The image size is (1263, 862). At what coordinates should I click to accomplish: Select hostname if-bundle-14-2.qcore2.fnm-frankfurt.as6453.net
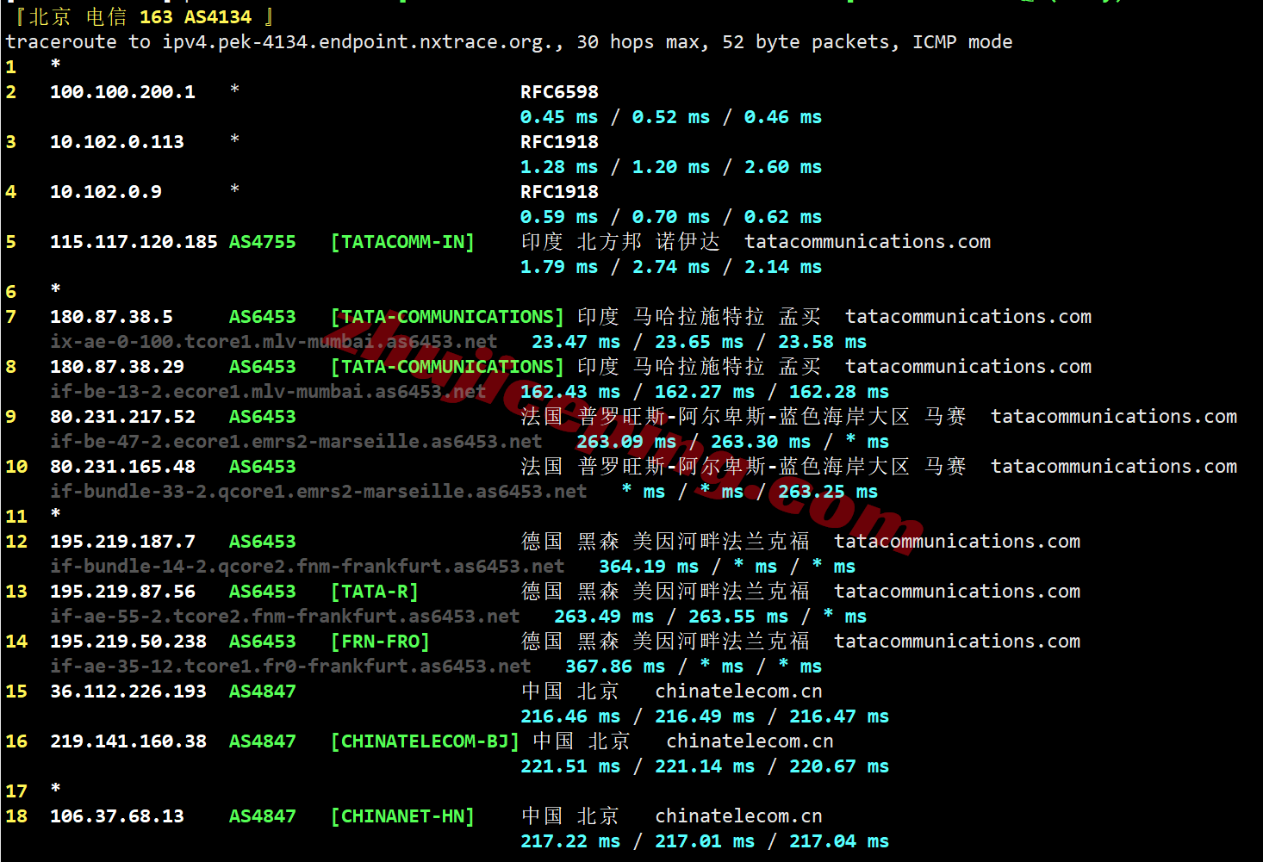(x=308, y=567)
